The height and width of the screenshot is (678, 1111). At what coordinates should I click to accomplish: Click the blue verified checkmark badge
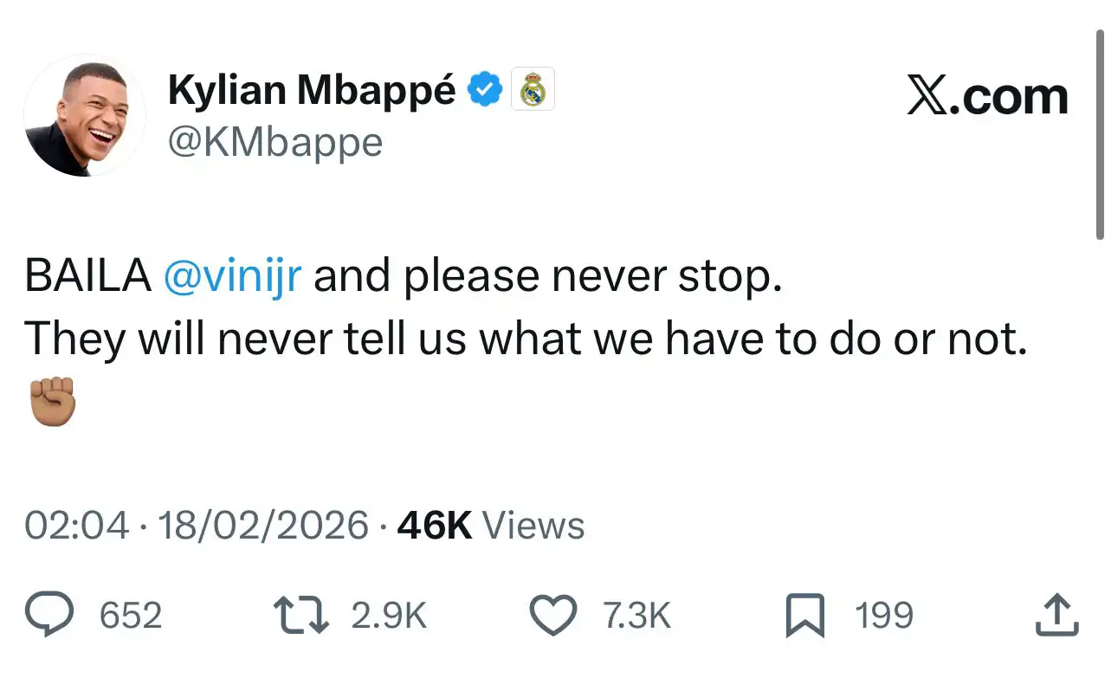coord(486,90)
